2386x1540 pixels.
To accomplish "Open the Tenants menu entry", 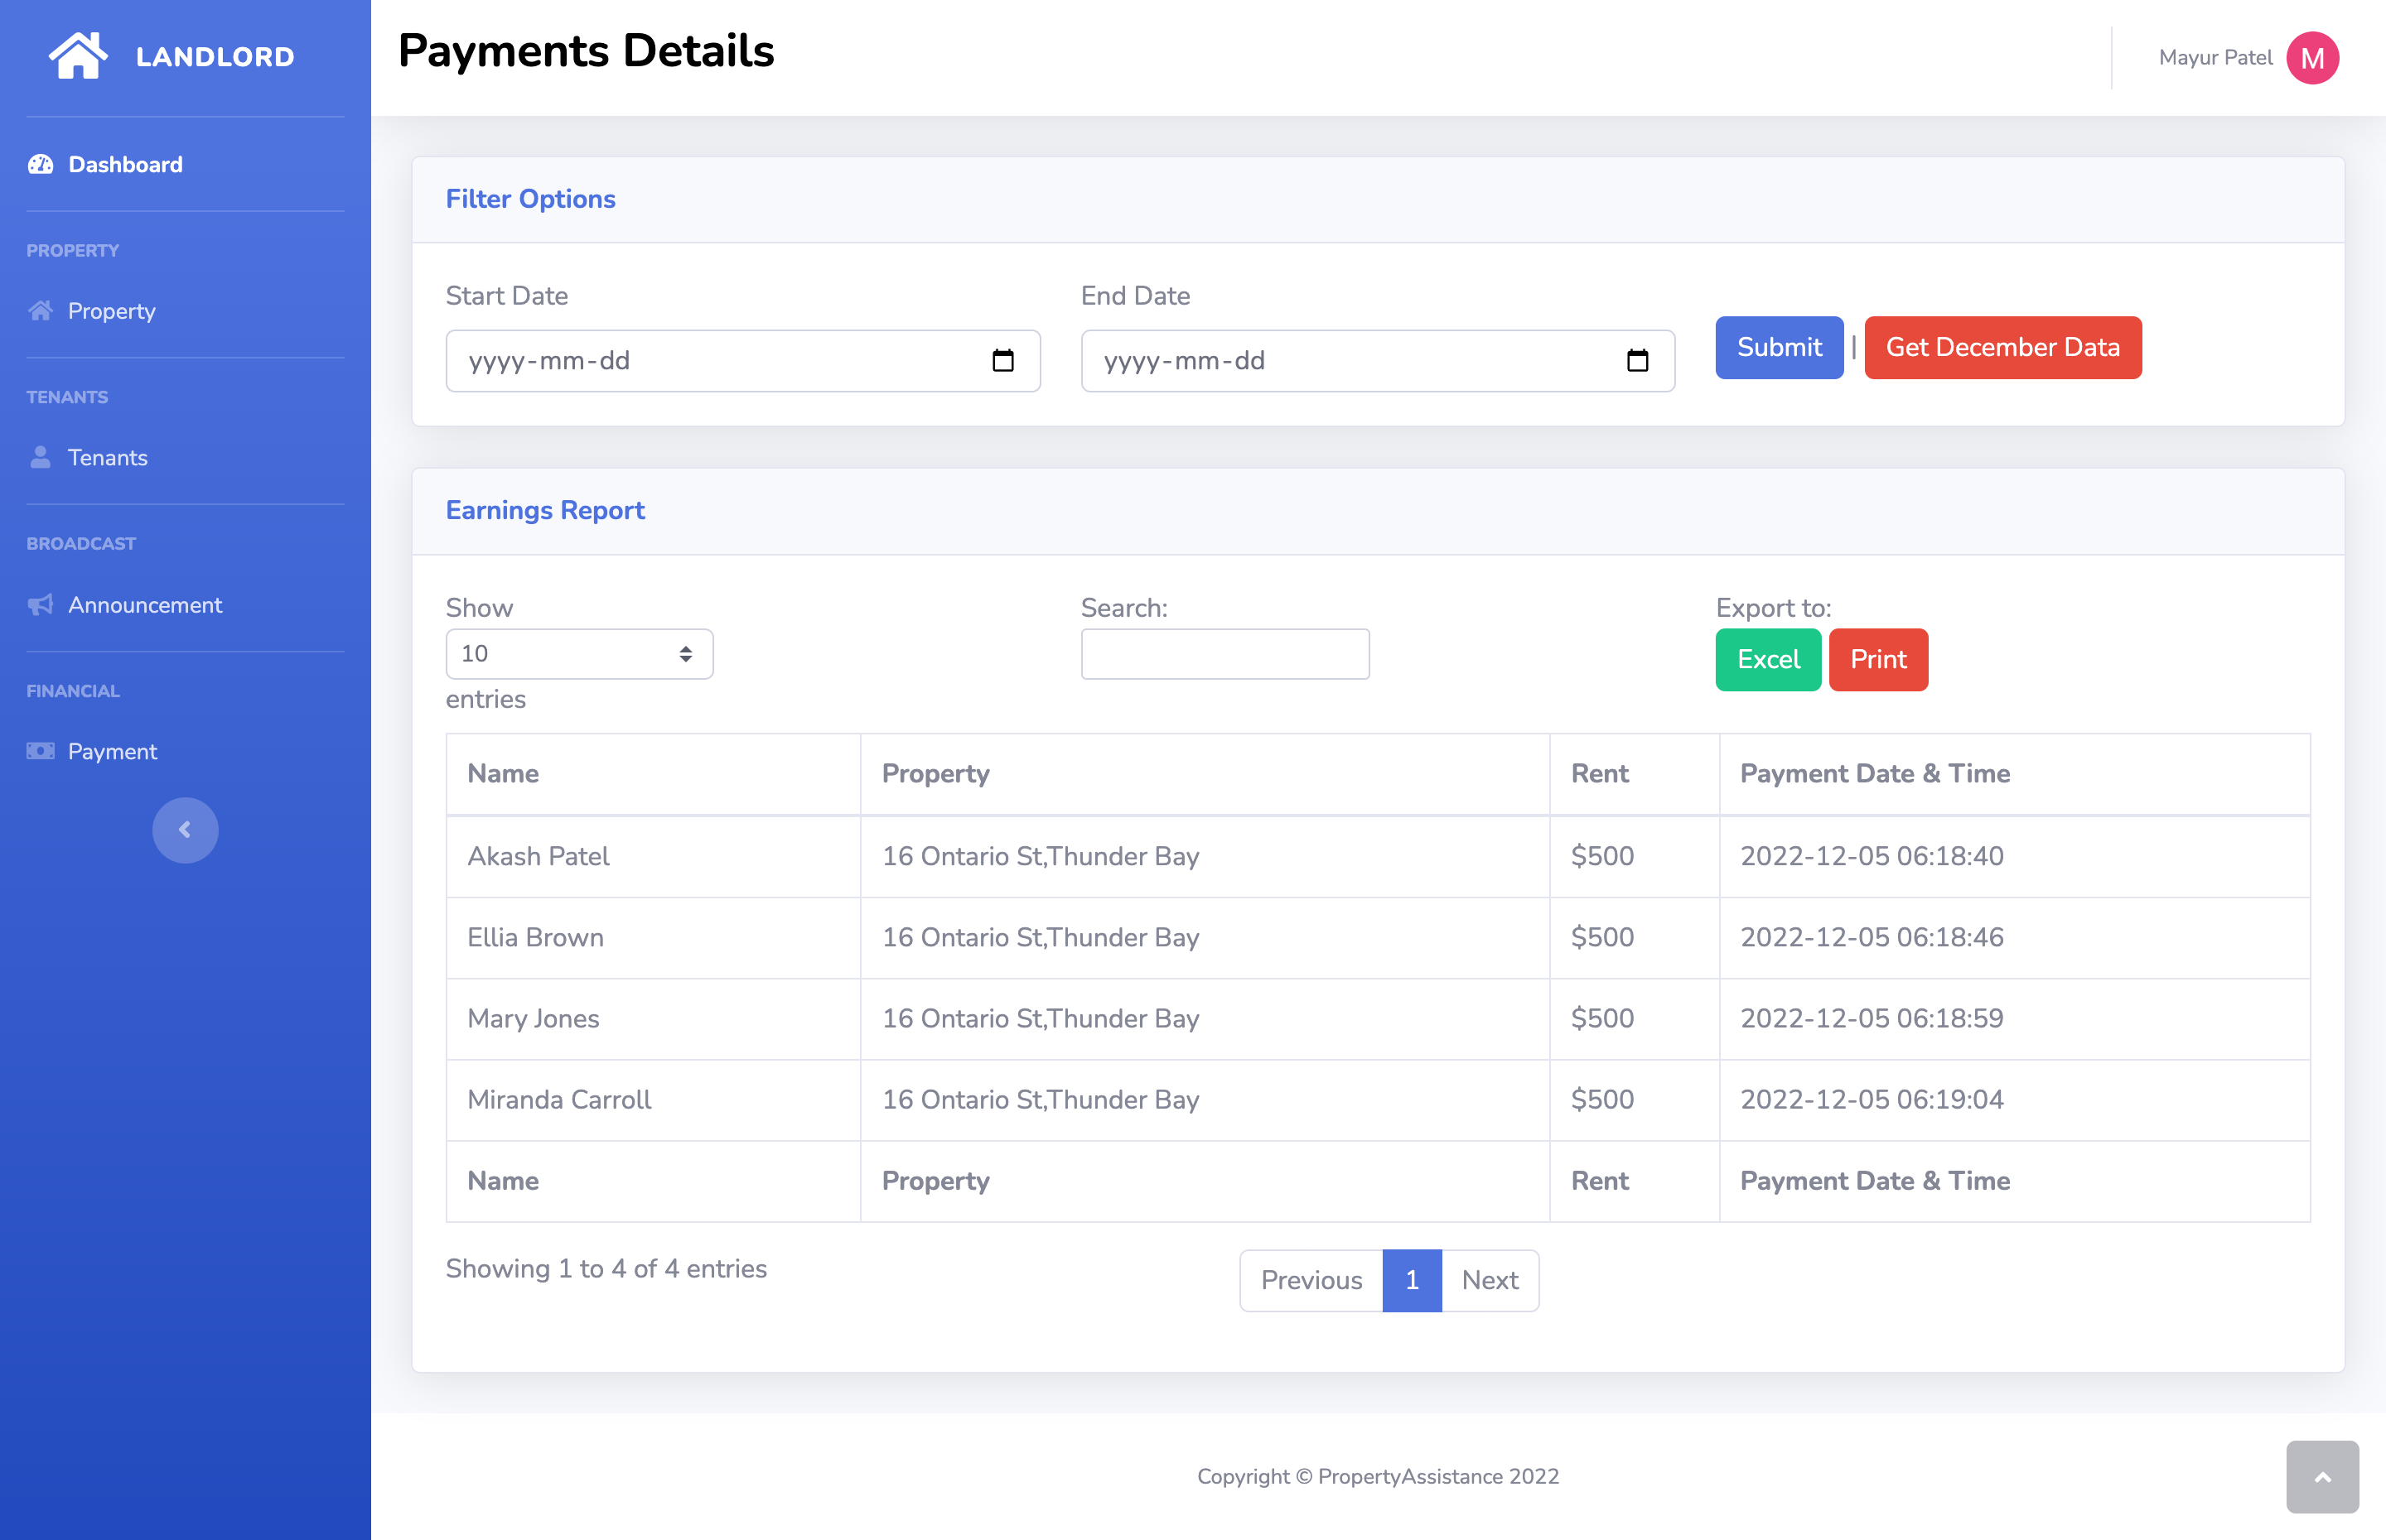I will (x=106, y=457).
